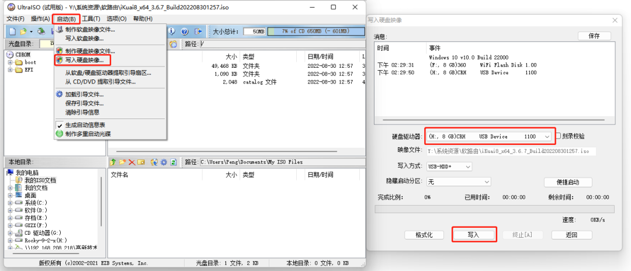Open the 工具(T) menu
This screenshot has height=271, width=631.
click(91, 19)
